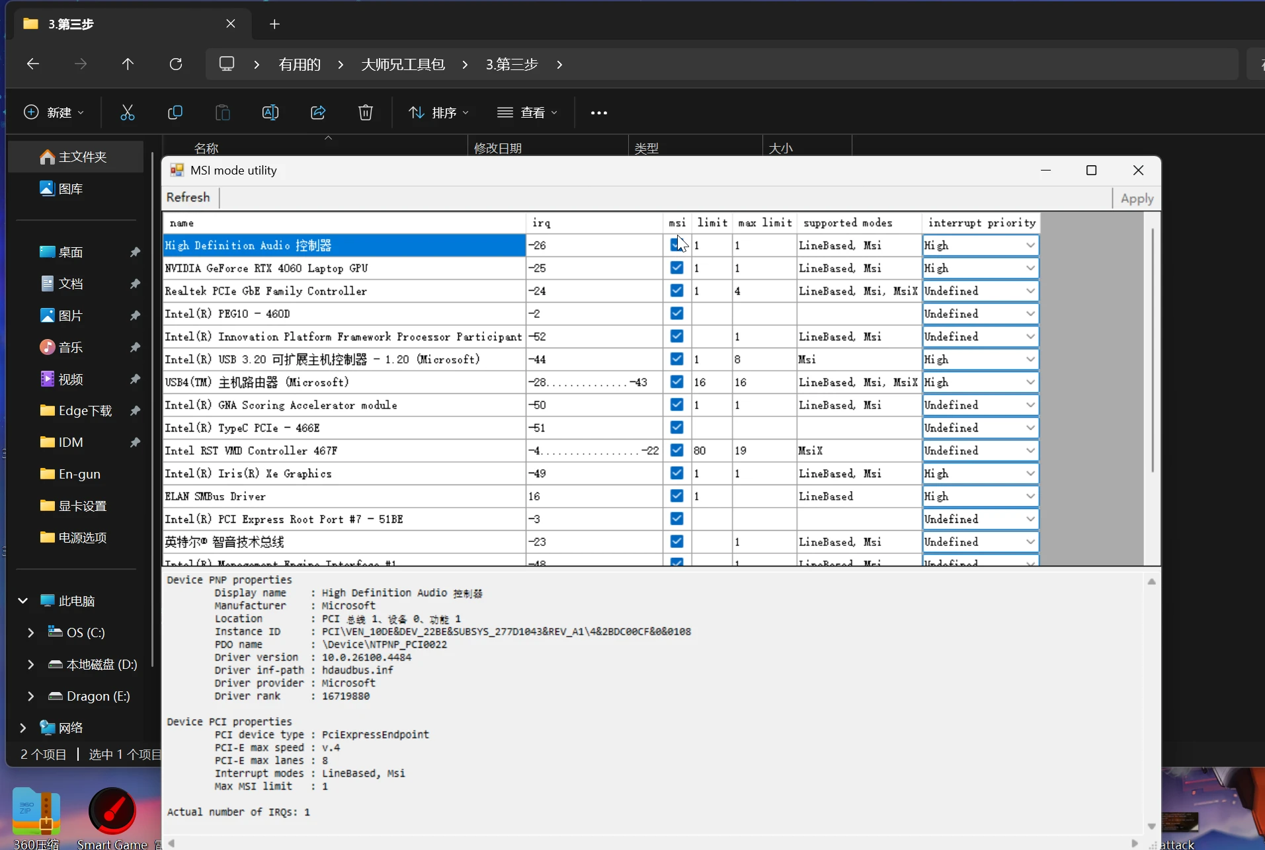Toggle msi checkbox for Intel Iris Xe Graphics
The width and height of the screenshot is (1265, 850).
[x=676, y=473]
